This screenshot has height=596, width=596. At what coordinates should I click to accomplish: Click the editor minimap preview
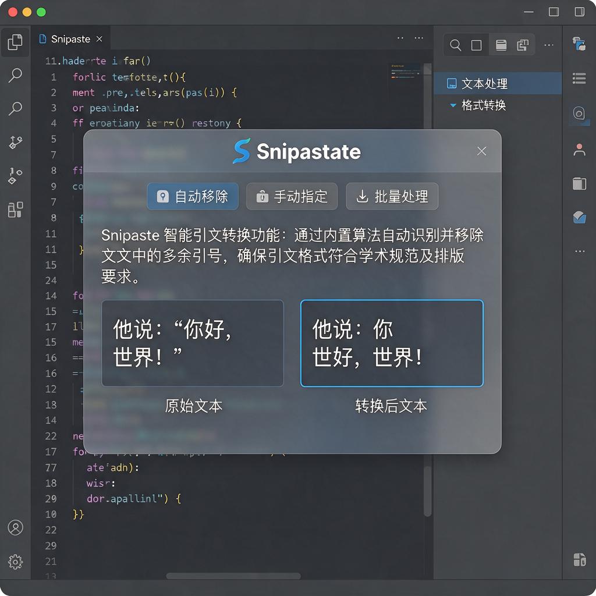pyautogui.click(x=406, y=72)
